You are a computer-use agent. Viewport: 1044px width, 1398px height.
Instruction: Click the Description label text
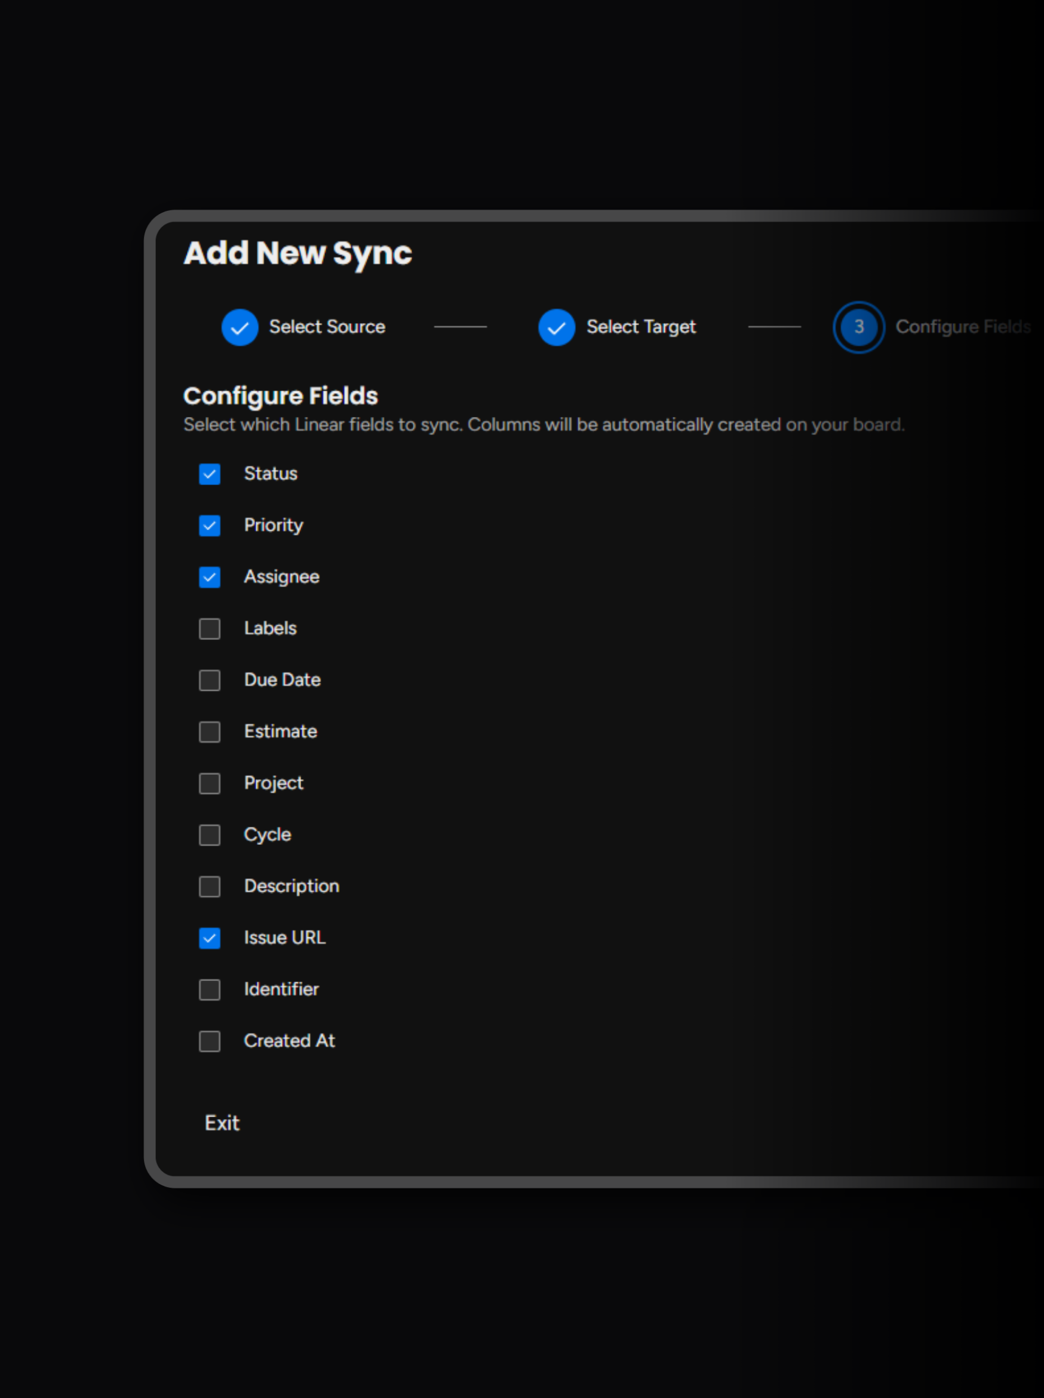click(292, 886)
